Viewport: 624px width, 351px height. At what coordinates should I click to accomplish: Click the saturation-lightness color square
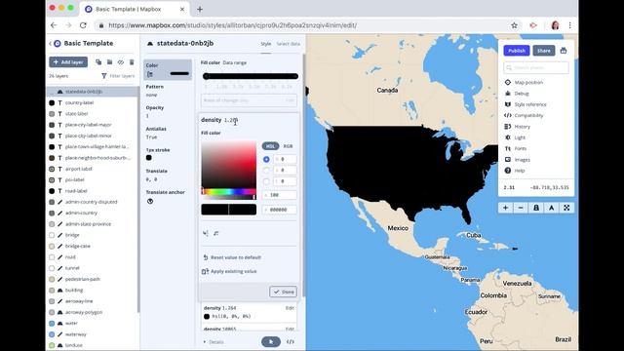click(229, 164)
